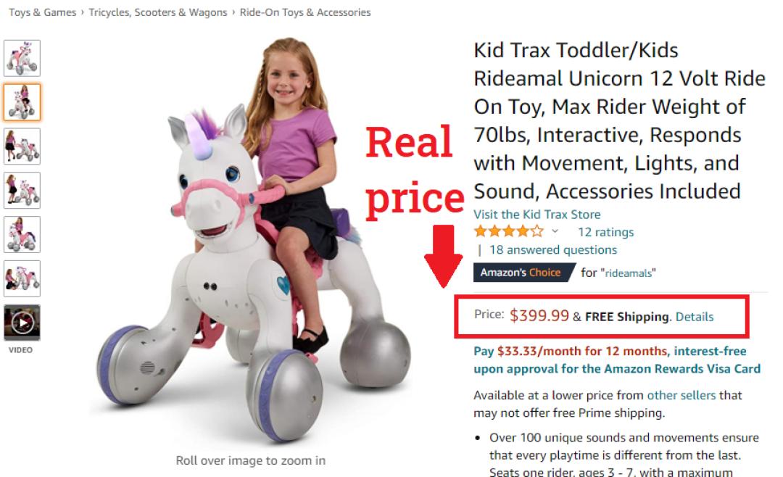The width and height of the screenshot is (783, 477).
Task: Expand the rating breakdown chevron
Action: tap(555, 231)
